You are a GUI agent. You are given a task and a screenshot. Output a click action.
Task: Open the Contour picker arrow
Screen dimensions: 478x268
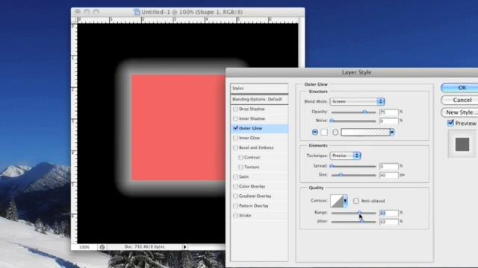pos(345,201)
